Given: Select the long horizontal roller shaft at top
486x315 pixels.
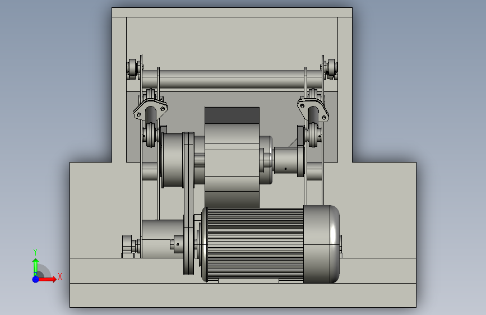Looking at the screenshot, I should tap(231, 80).
